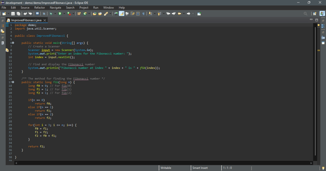Open the Outline view on right trim
Screen dimensions: 326x171
[323, 26]
